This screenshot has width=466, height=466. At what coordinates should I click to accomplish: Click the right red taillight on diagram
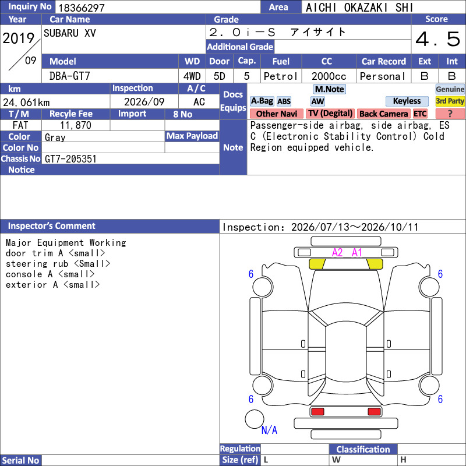point(374,412)
